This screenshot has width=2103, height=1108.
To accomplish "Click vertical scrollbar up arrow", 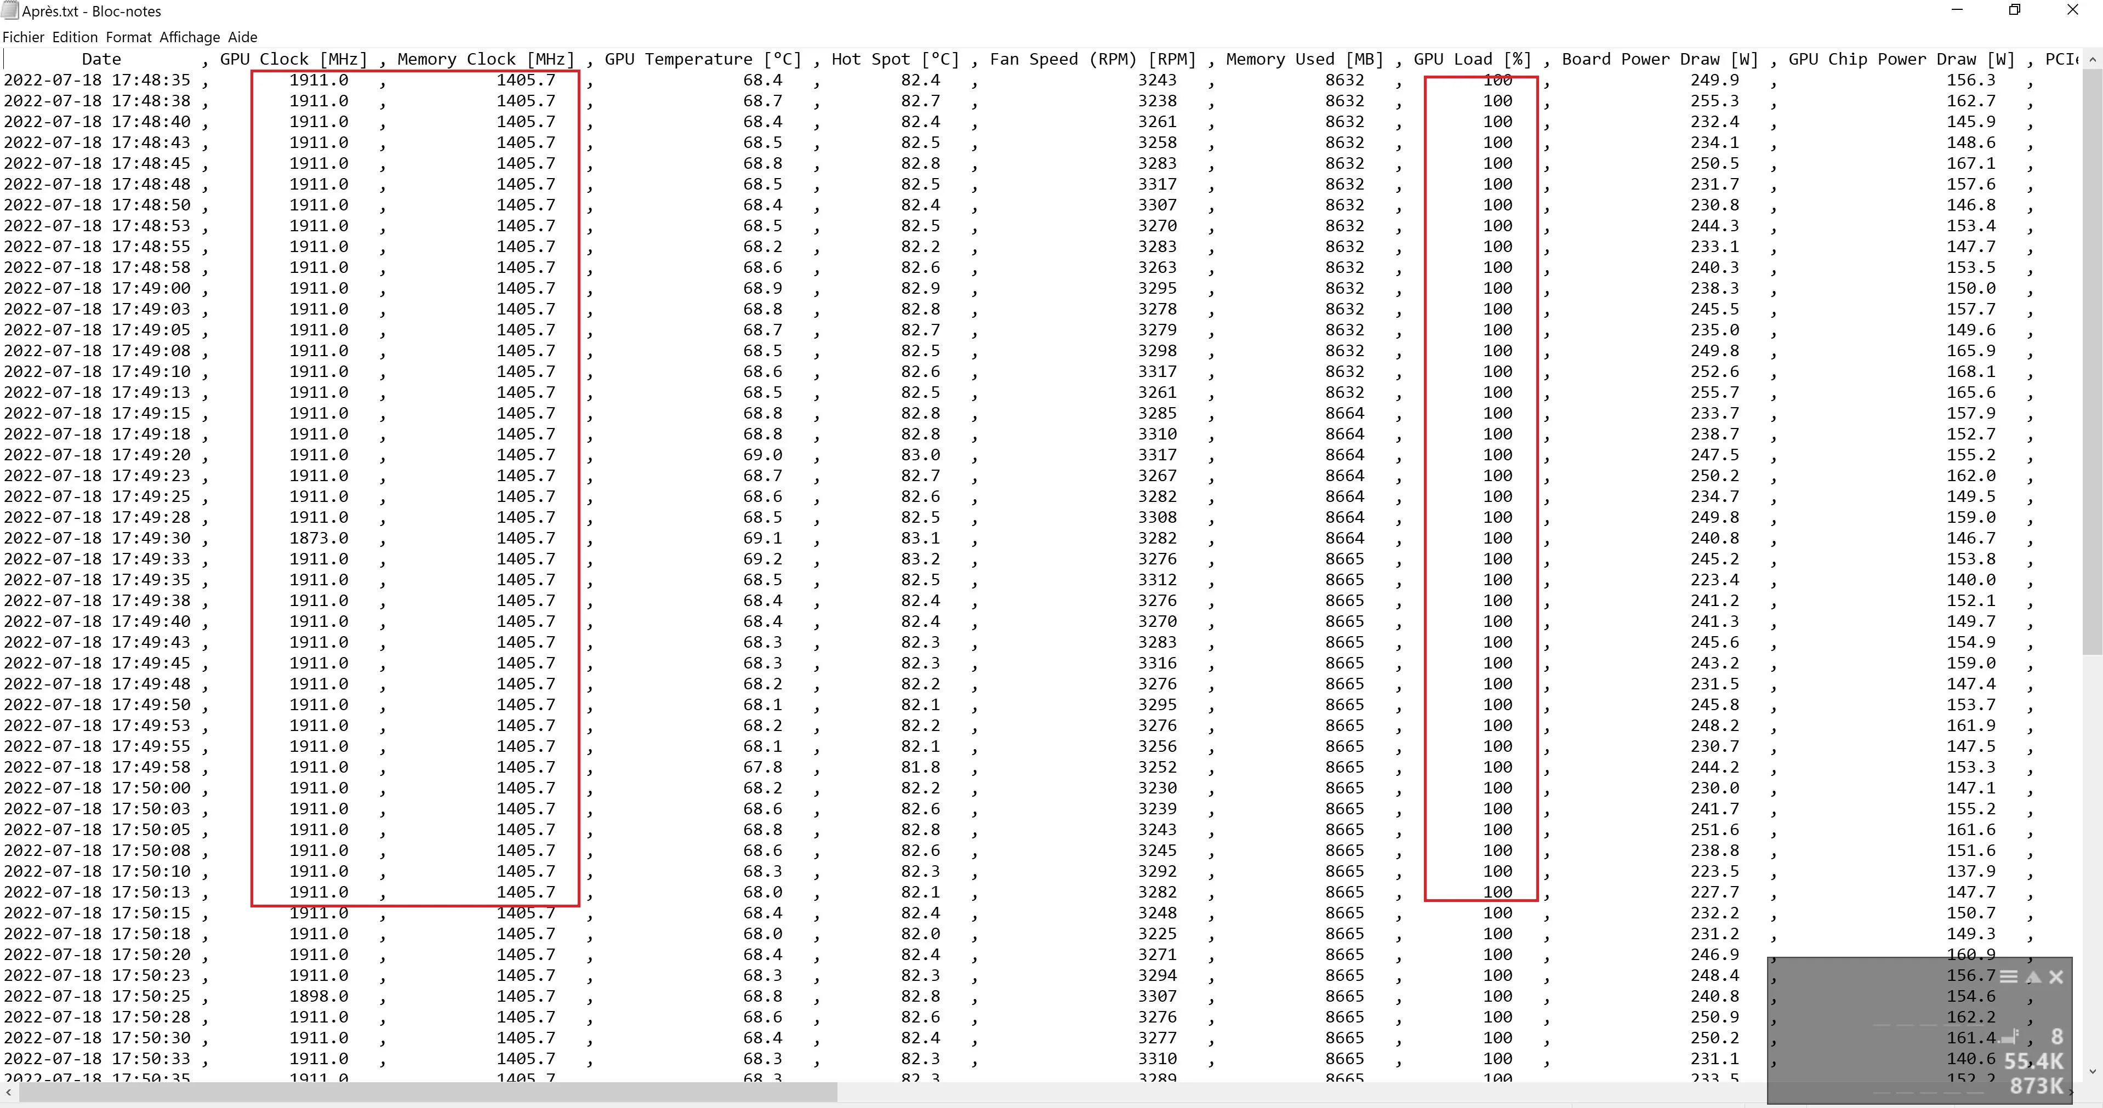I will tap(2091, 60).
